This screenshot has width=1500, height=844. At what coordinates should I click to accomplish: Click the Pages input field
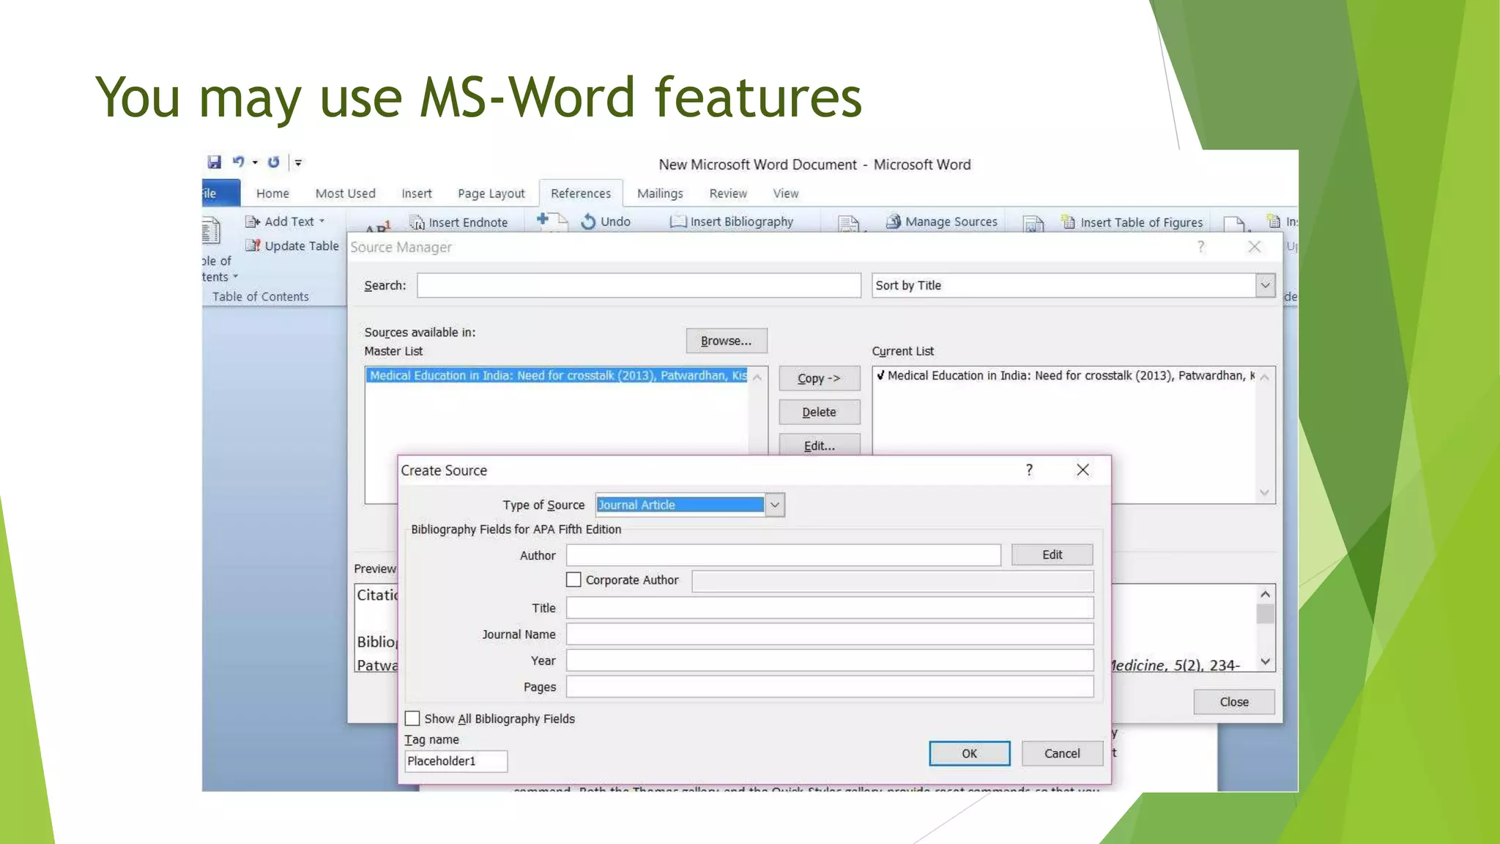(830, 686)
